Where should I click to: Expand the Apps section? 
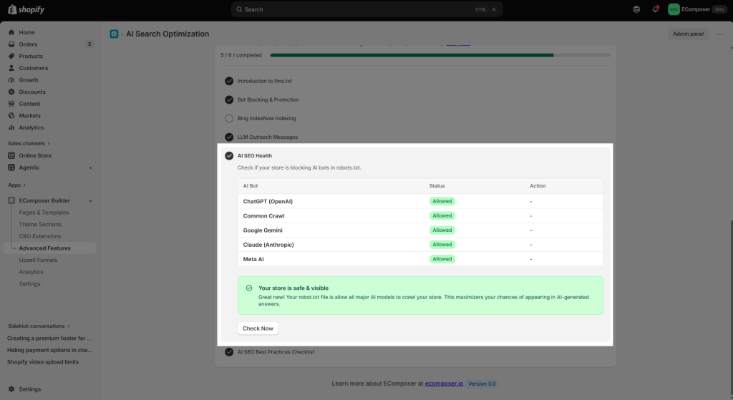[16, 185]
